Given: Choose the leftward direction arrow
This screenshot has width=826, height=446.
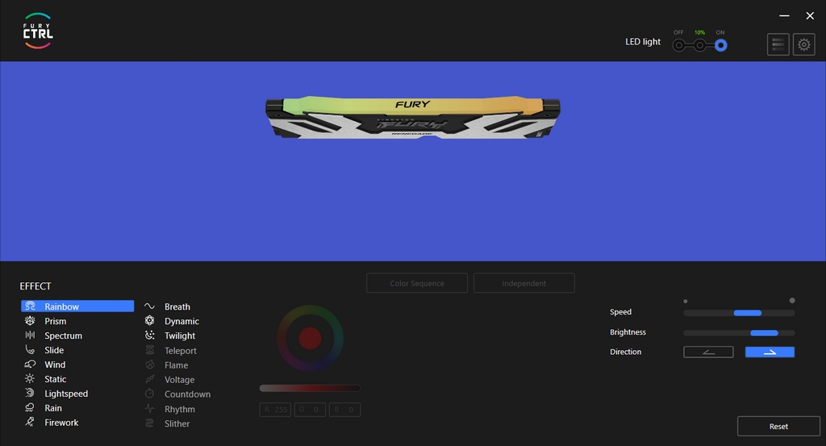Looking at the screenshot, I should tap(708, 352).
